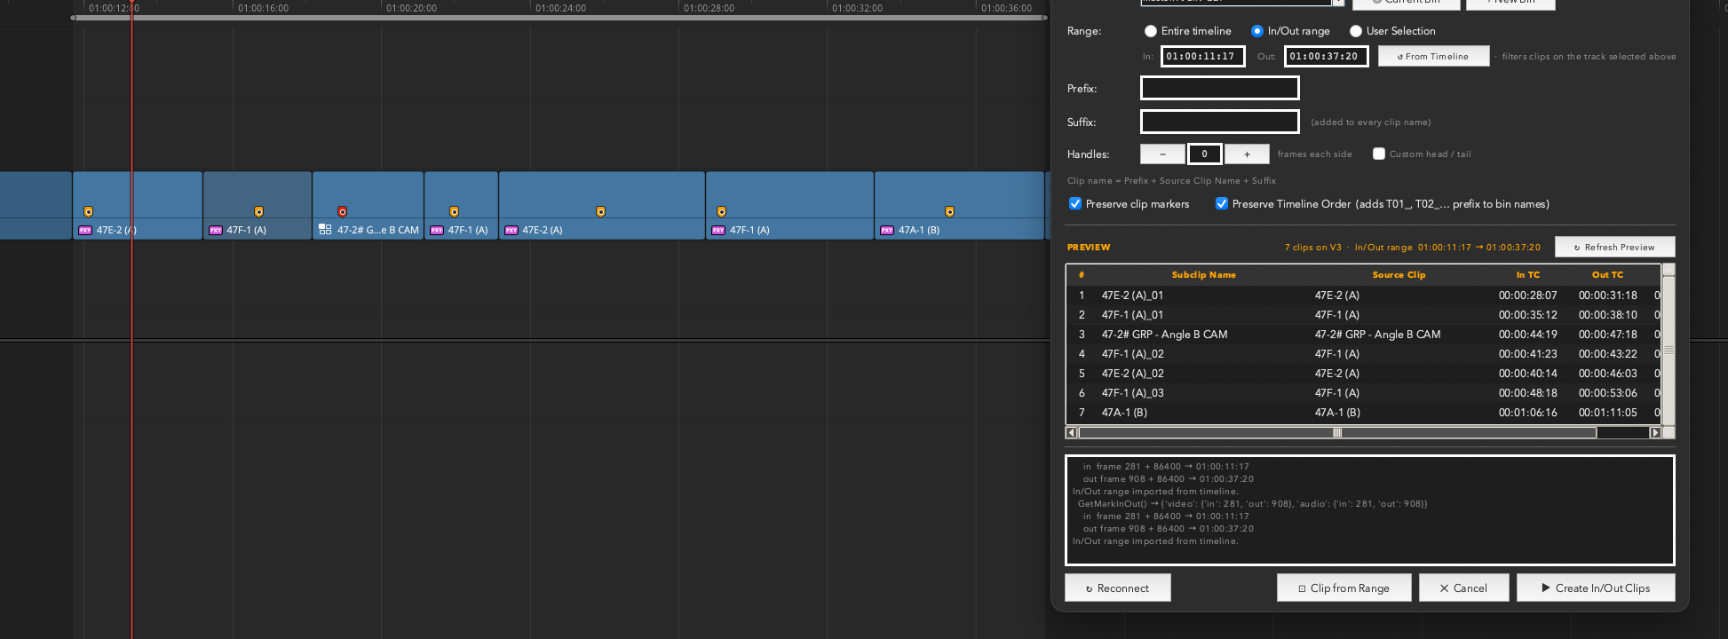Click the Handles frame count field
The width and height of the screenshot is (1728, 639).
coord(1205,154)
